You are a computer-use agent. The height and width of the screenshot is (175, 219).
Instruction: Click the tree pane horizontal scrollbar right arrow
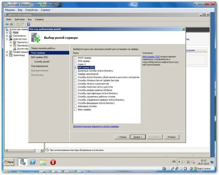pos(42,150)
